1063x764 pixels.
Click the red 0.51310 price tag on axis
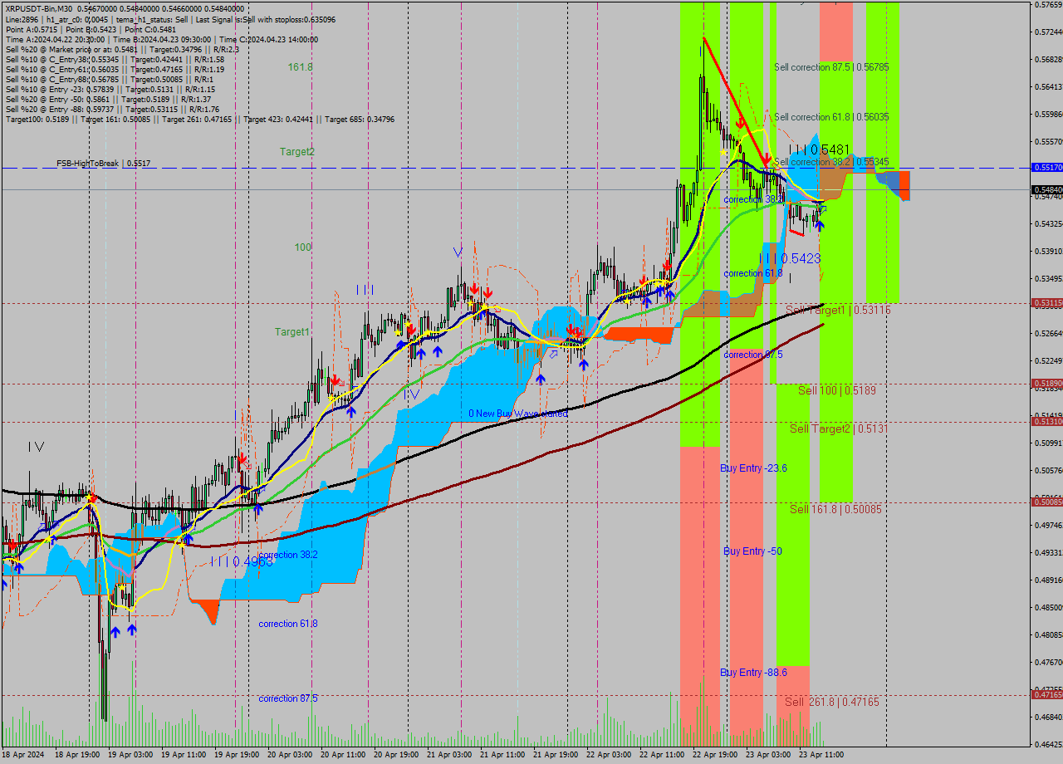point(1047,422)
